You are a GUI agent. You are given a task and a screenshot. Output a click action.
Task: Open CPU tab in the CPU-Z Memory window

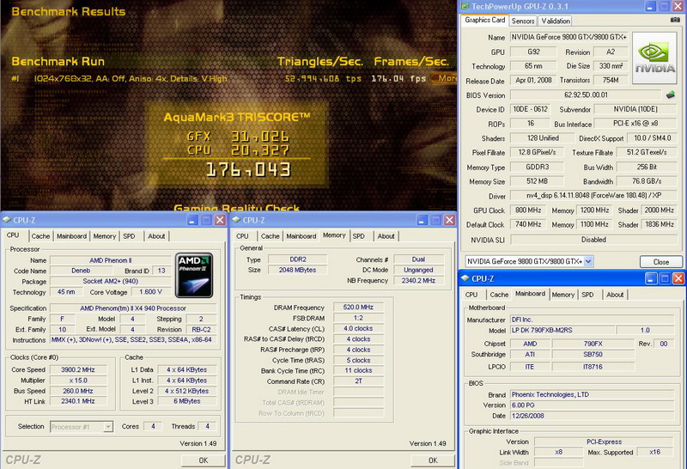[x=242, y=236]
